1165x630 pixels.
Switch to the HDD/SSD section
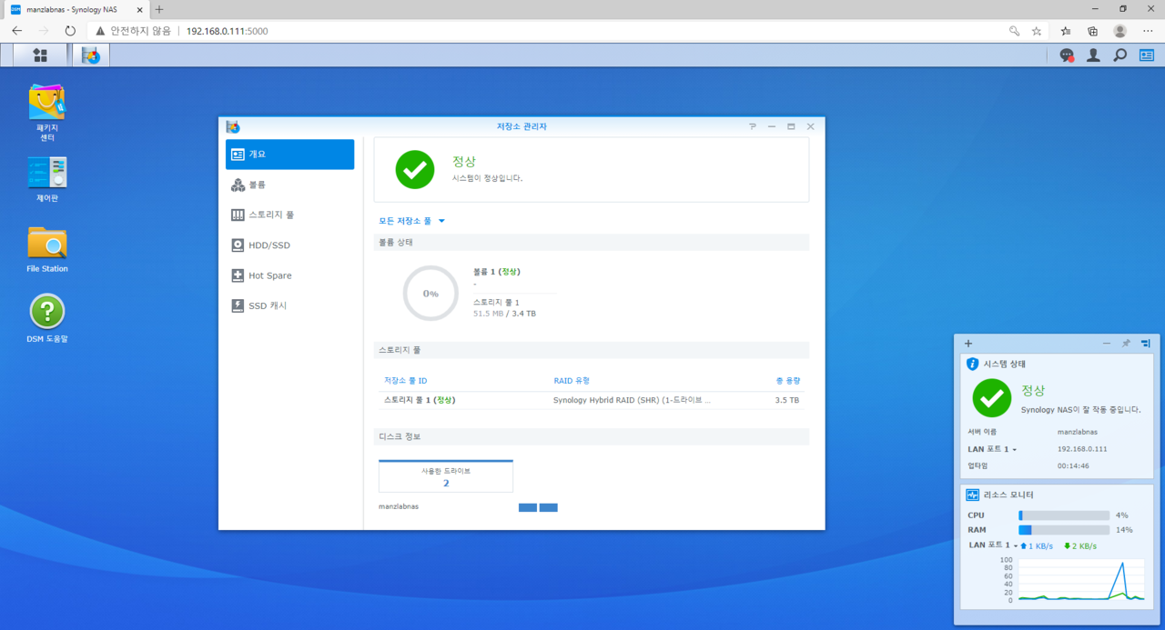(289, 245)
